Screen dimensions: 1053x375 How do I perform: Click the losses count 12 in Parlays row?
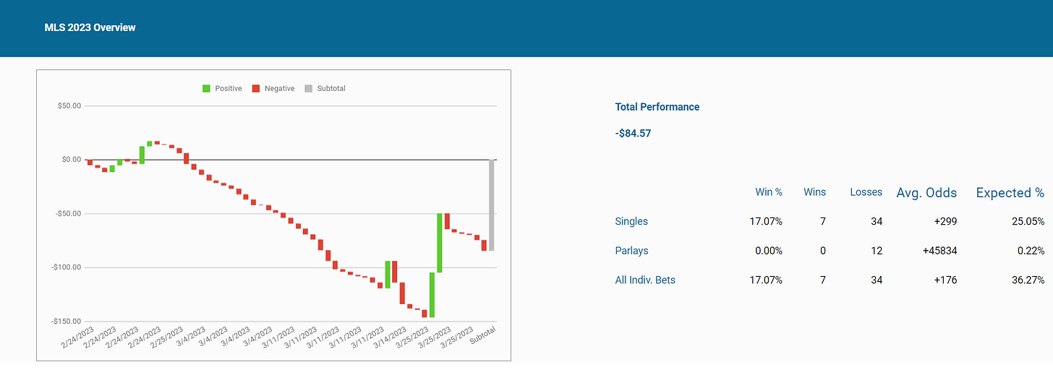877,251
